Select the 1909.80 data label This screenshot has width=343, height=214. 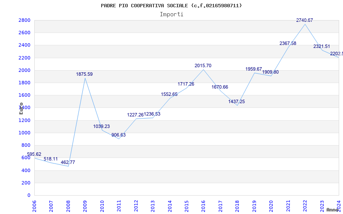click(x=271, y=72)
